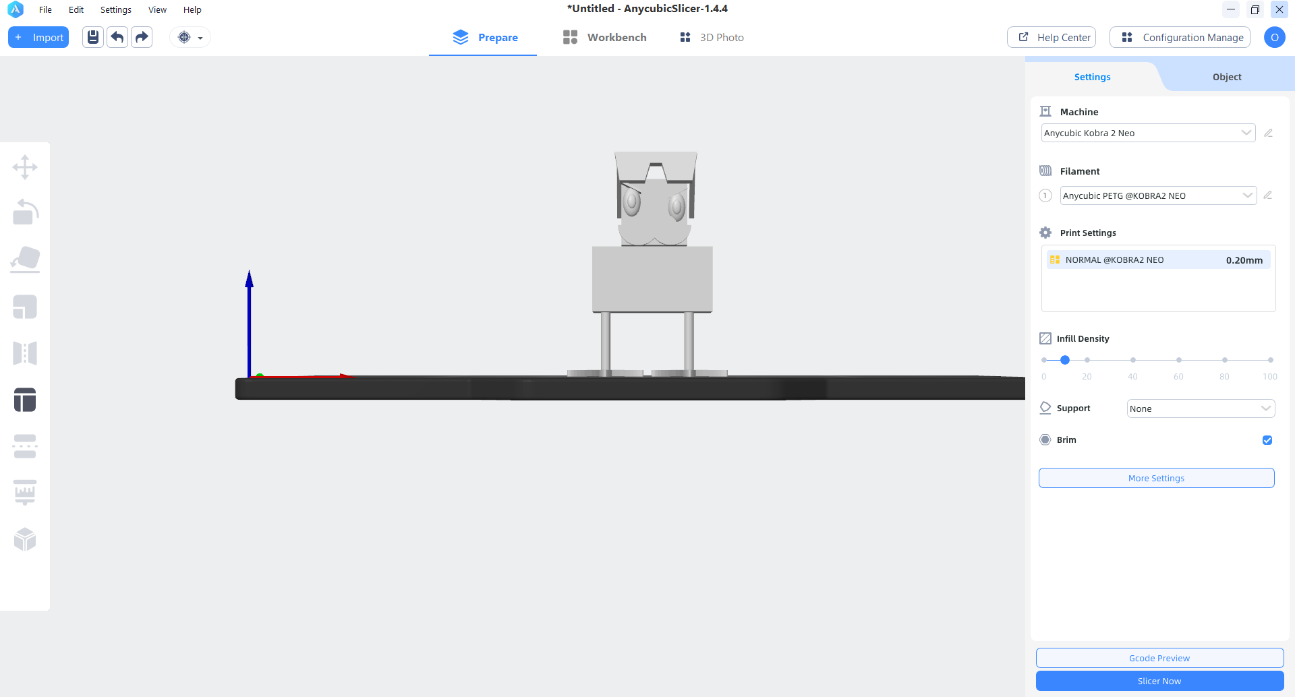Select the Move tool in left sidebar

point(25,167)
